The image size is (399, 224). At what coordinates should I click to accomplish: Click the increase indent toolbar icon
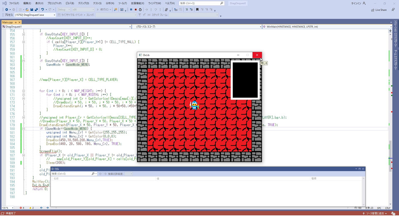191,10
